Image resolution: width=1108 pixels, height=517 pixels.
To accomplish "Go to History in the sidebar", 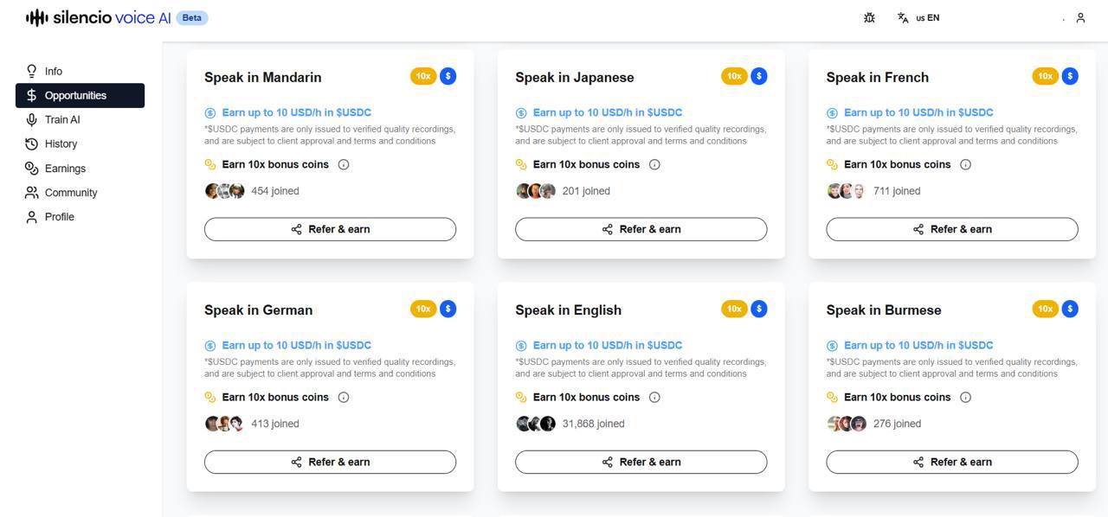I will pyautogui.click(x=61, y=144).
